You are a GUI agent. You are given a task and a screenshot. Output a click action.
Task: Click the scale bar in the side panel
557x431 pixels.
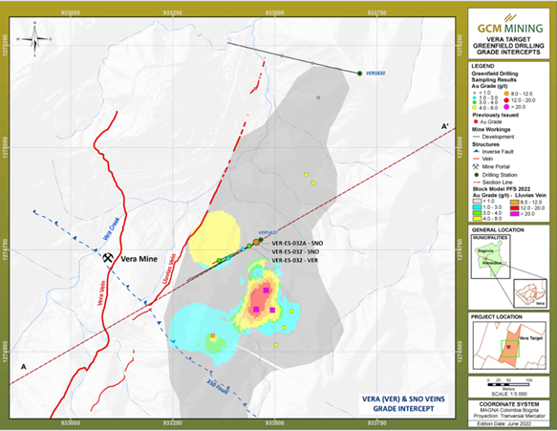508,385
